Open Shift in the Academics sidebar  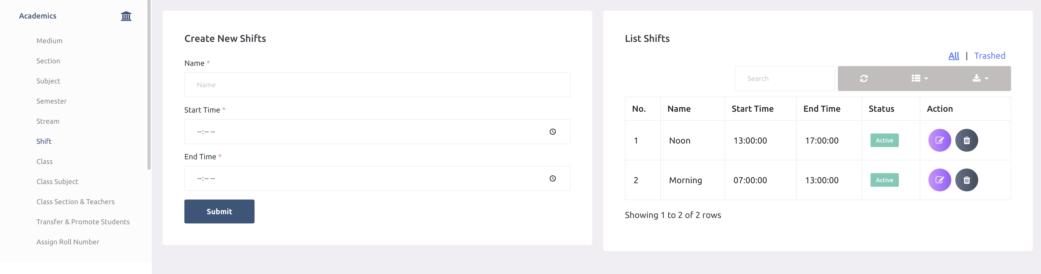pyautogui.click(x=44, y=141)
